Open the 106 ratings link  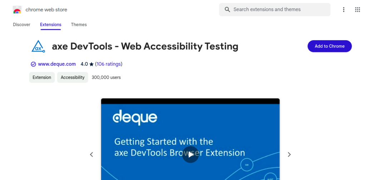(109, 64)
